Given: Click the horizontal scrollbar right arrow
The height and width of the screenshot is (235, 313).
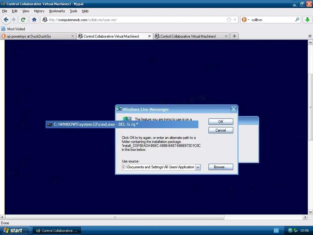Looking at the screenshot, I should point(305,217).
